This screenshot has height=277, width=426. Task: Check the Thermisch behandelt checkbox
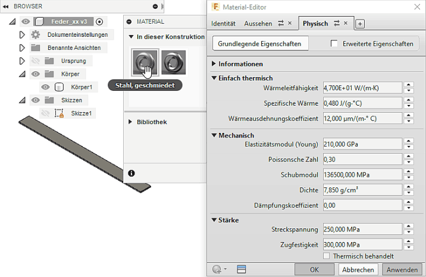coord(326,256)
